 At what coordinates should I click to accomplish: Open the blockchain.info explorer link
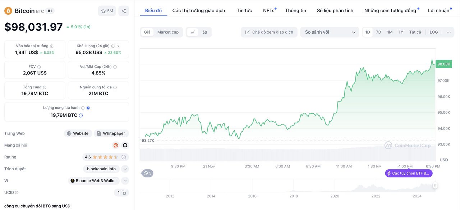pos(101,169)
